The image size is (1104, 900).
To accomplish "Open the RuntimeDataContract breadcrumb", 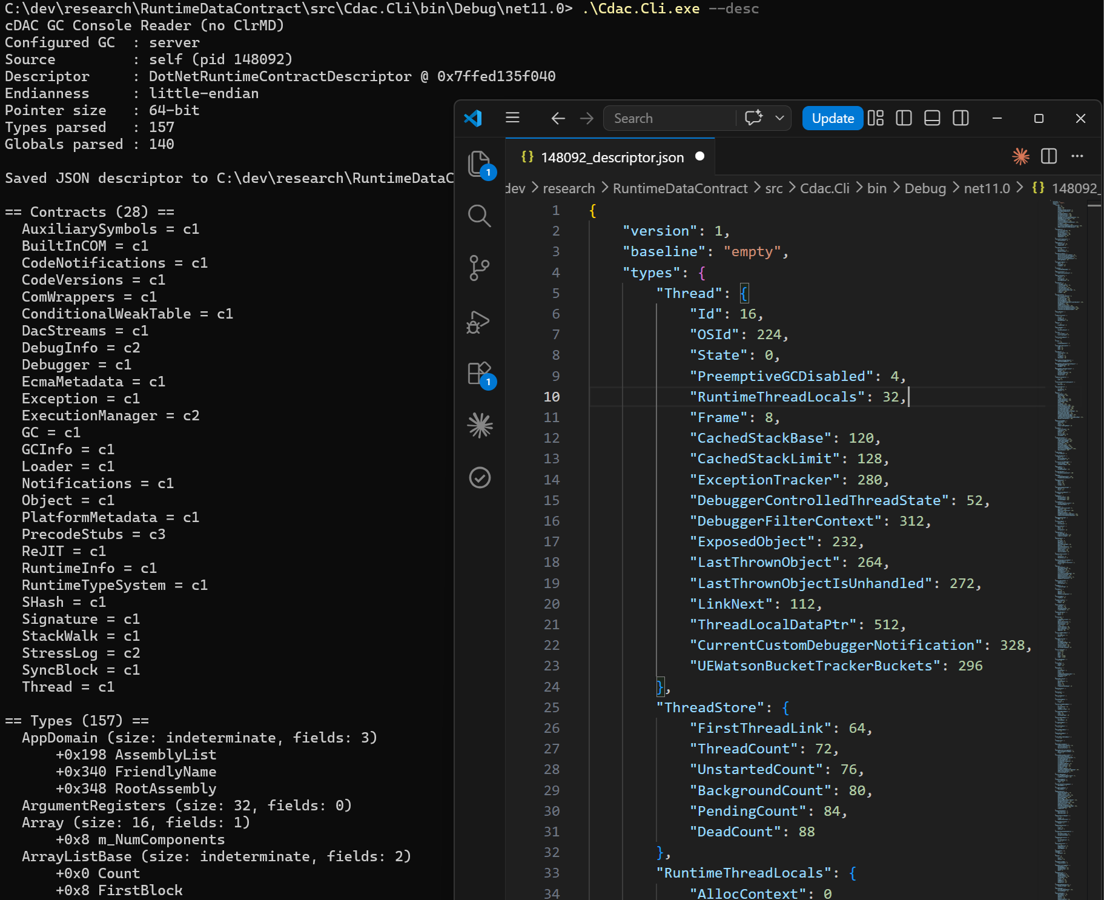I will tap(680, 188).
